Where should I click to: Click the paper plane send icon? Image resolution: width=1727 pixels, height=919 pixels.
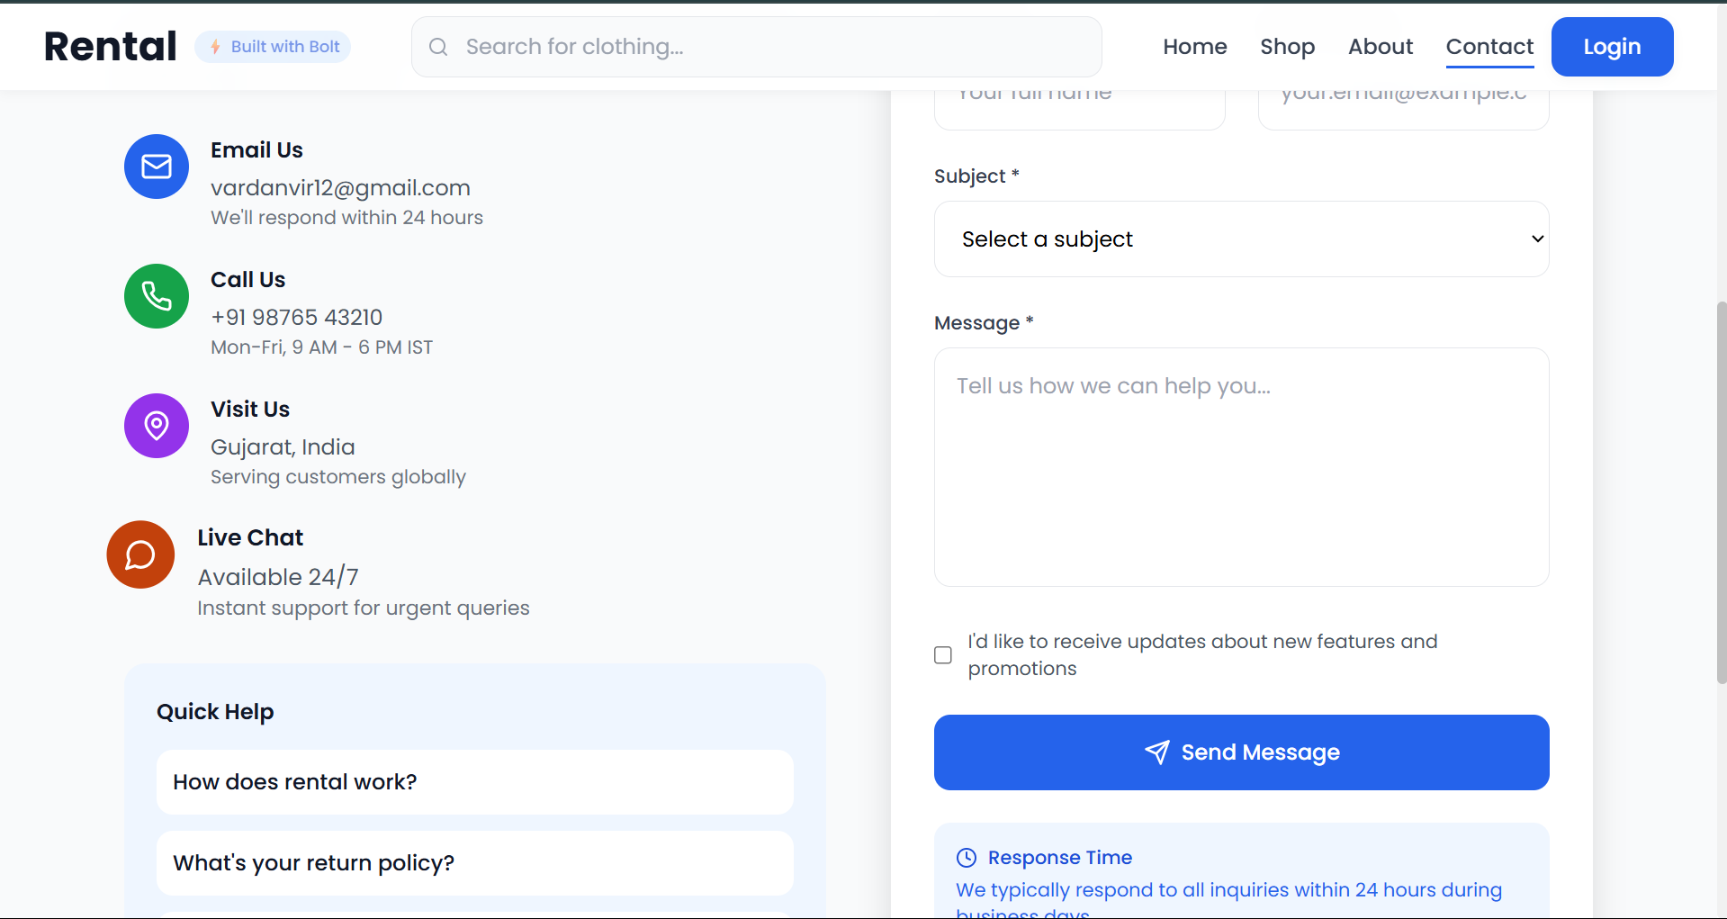(1157, 752)
